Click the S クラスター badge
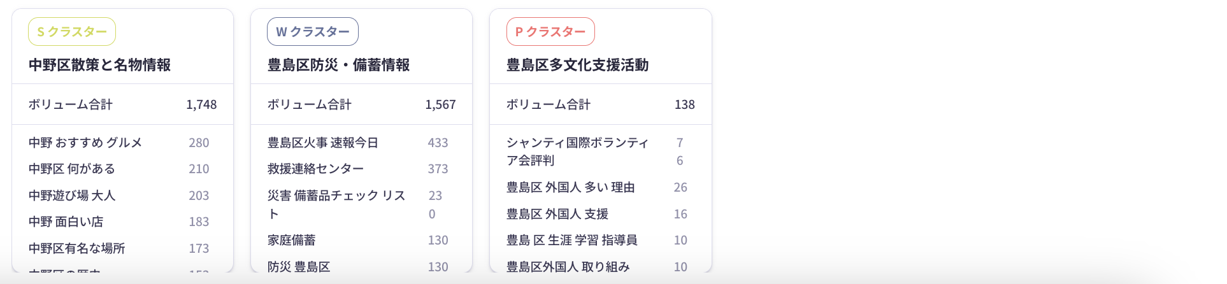The width and height of the screenshot is (1227, 284). pyautogui.click(x=71, y=32)
